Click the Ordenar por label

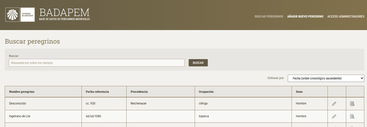275,78
